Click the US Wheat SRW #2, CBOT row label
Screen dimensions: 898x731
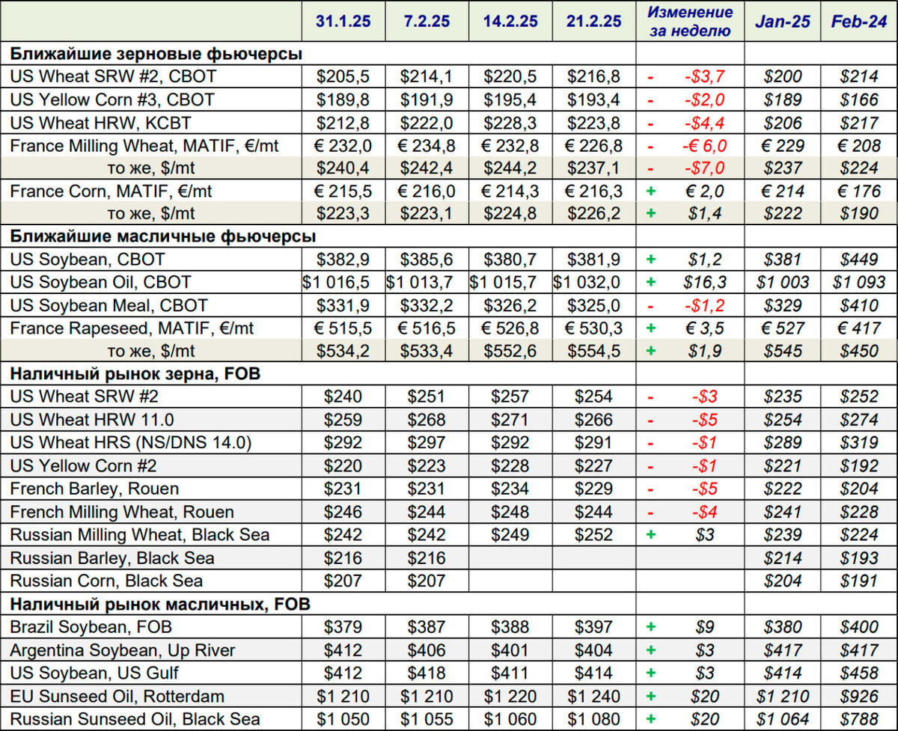coord(113,76)
